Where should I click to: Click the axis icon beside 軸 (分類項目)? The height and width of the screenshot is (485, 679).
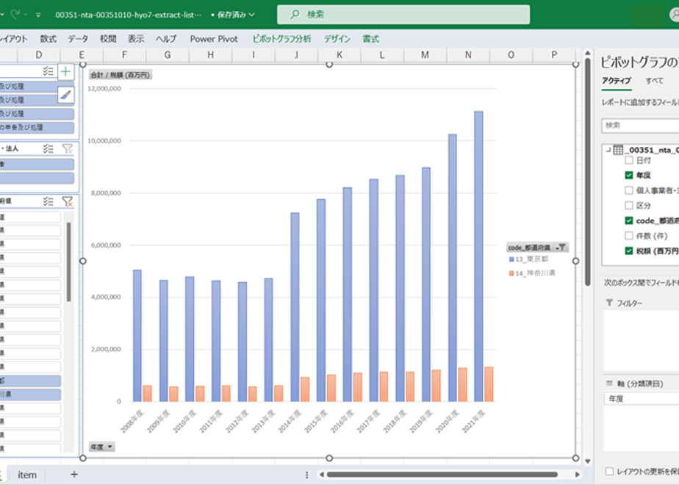(609, 384)
